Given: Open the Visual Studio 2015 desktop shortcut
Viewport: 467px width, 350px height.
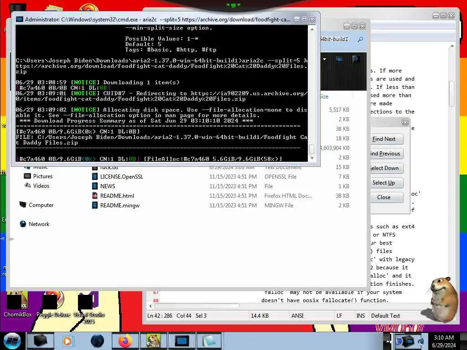Looking at the screenshot, I should coord(88,308).
